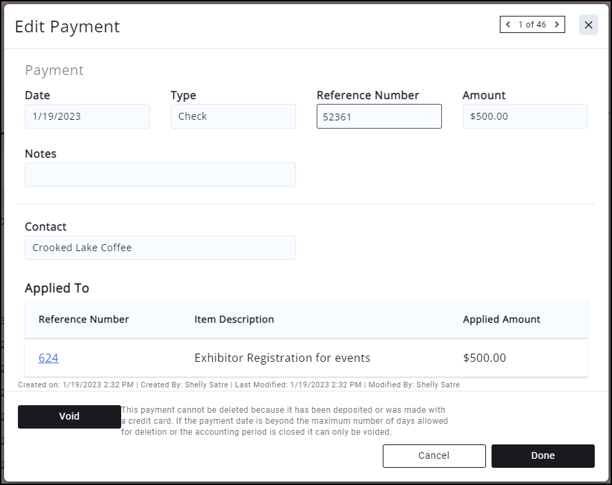Close the Edit Payment dialog

point(588,25)
